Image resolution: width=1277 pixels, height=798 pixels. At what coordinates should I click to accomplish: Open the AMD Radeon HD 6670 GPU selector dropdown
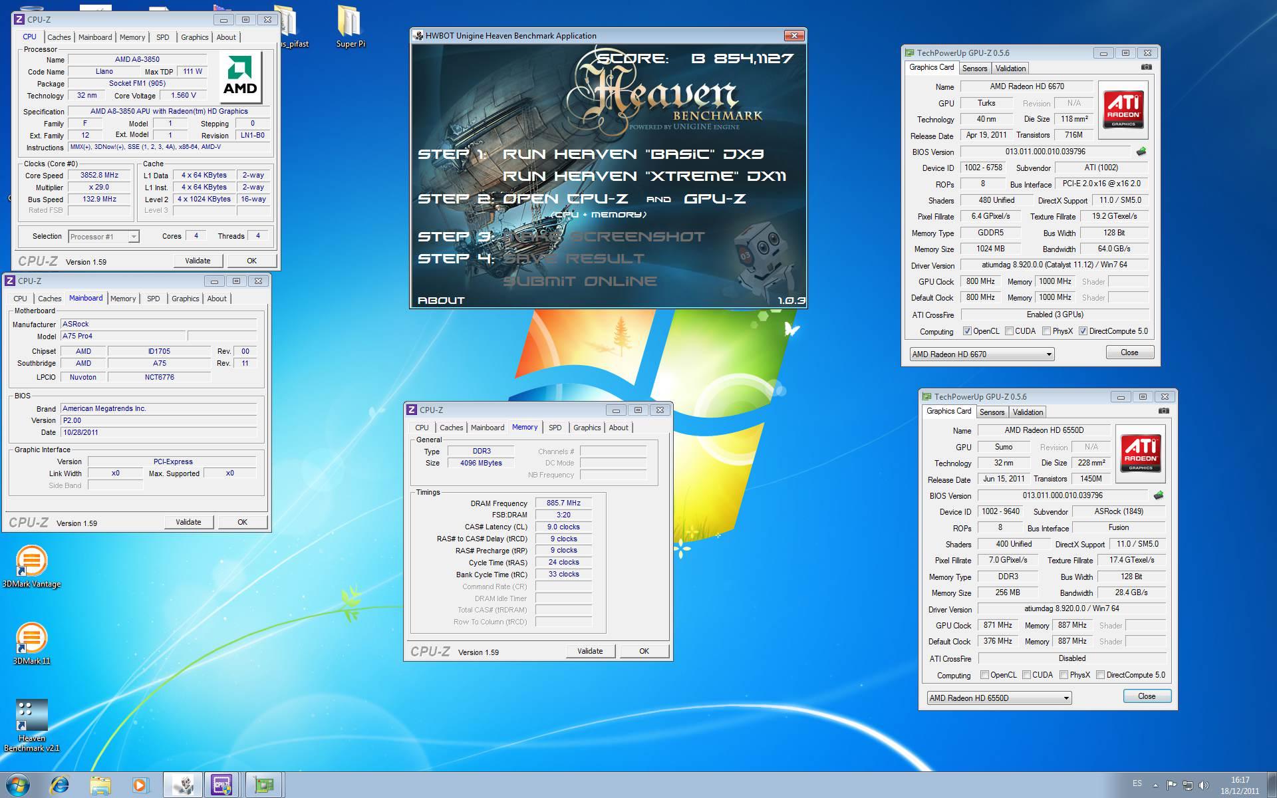pyautogui.click(x=982, y=354)
